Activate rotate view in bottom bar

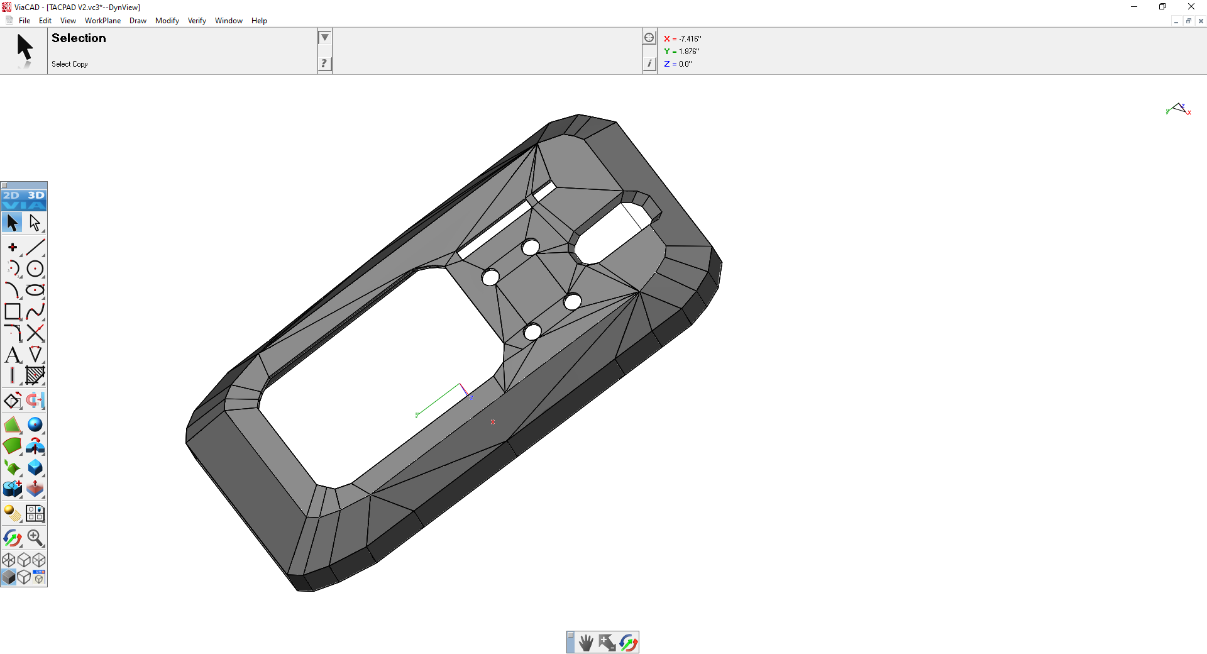[x=628, y=643]
